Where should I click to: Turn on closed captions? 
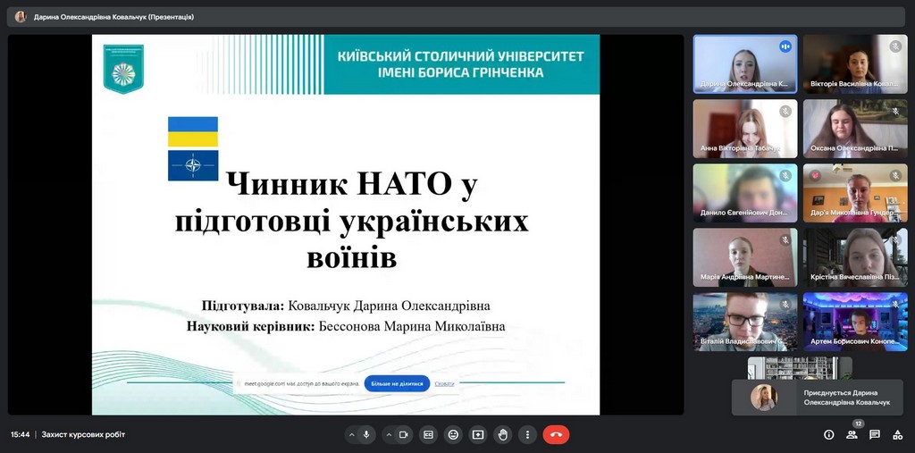(428, 434)
